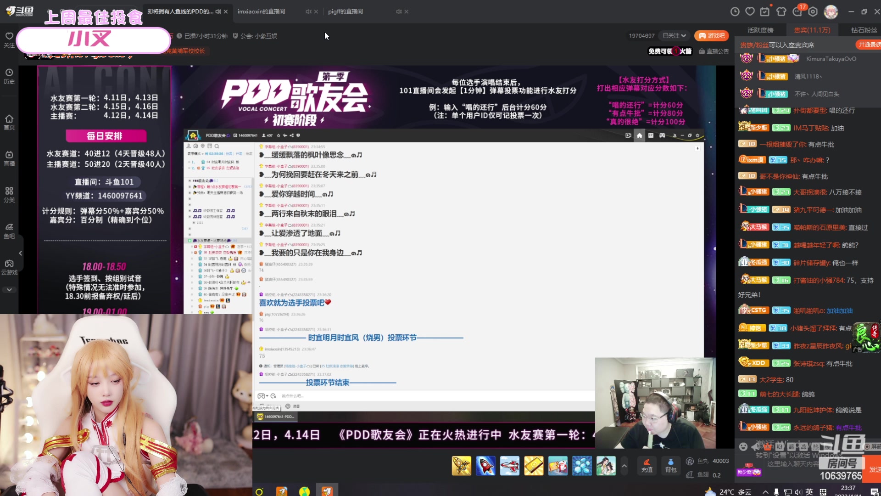Send the billboard gift icon
The image size is (881, 496).
pyautogui.click(x=558, y=466)
